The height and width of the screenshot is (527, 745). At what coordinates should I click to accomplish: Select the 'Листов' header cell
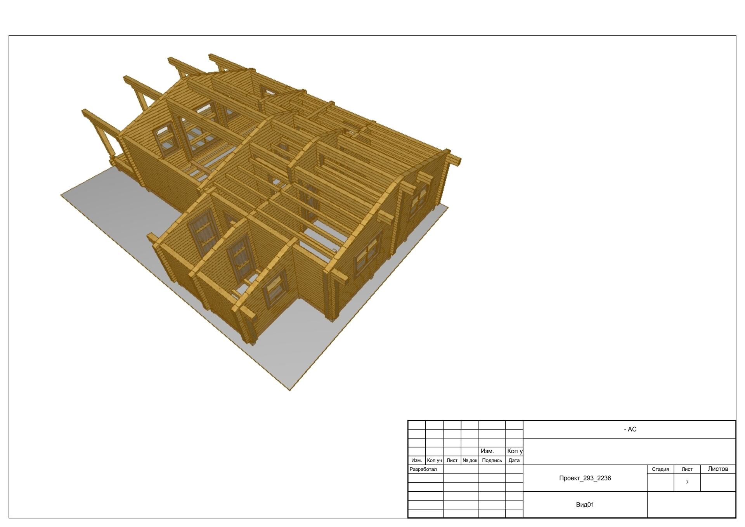[x=718, y=469]
